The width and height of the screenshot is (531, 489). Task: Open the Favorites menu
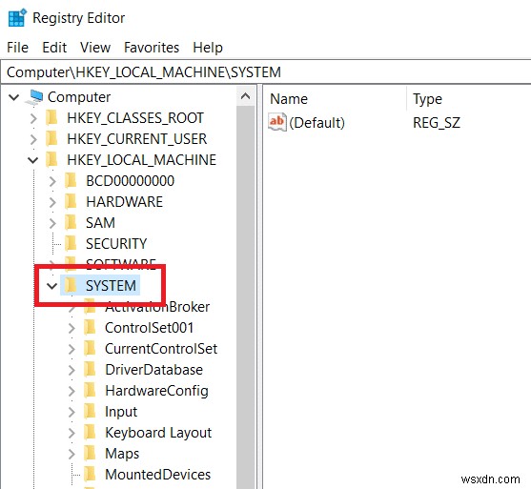click(x=152, y=48)
